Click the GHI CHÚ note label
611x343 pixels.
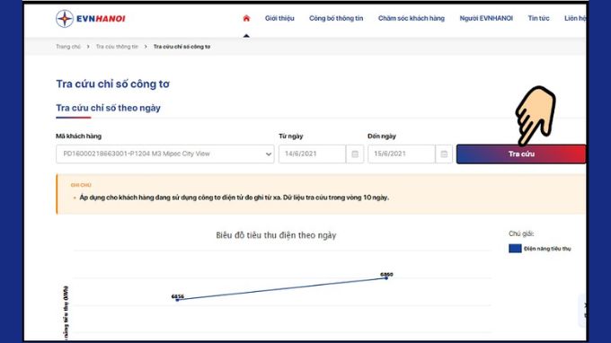[x=81, y=185]
